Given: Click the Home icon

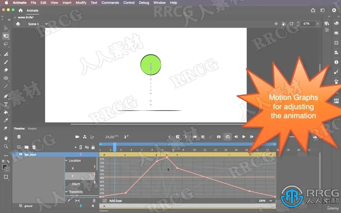Looking at the screenshot, I should (x=20, y=10).
